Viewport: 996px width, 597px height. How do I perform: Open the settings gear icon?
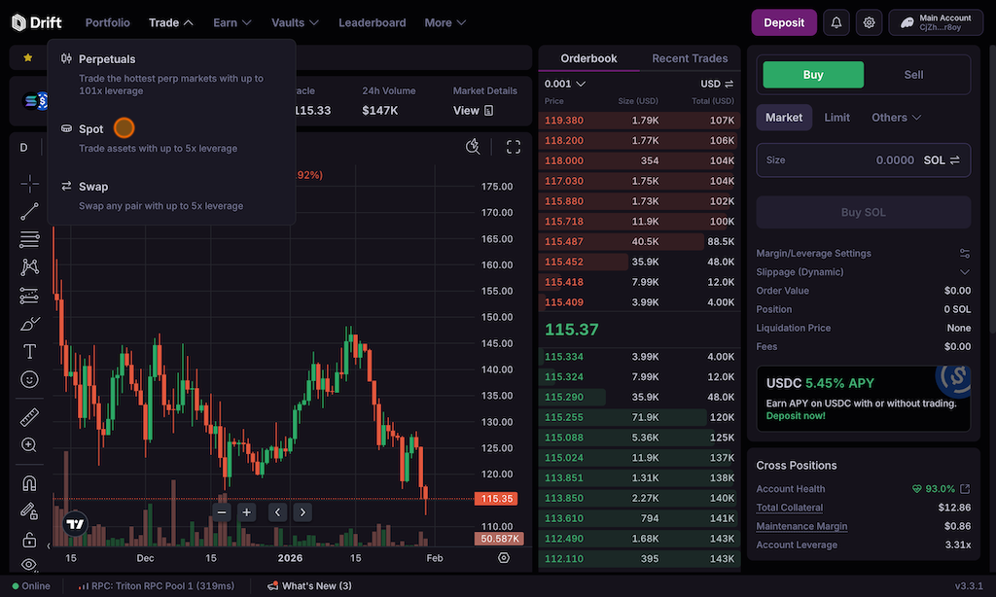coord(869,22)
